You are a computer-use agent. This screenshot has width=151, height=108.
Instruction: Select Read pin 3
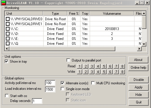pyautogui.click(x=92, y=66)
